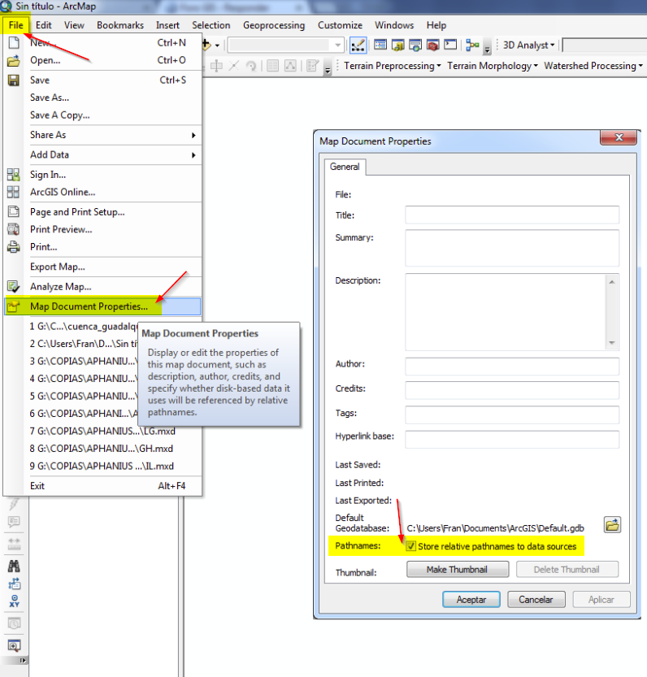The height and width of the screenshot is (677, 647).
Task: Launch the ModelBuilder window icon
Action: coord(472,45)
